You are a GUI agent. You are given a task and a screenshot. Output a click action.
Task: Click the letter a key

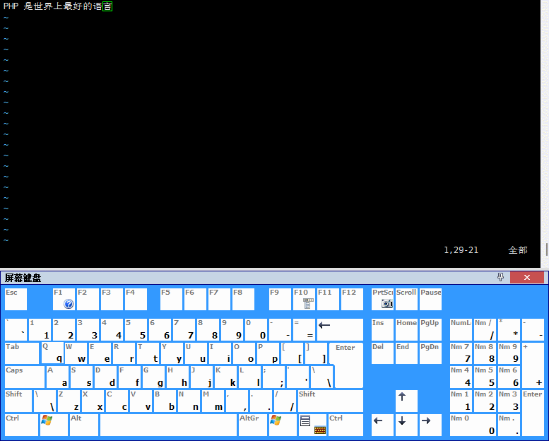57,377
